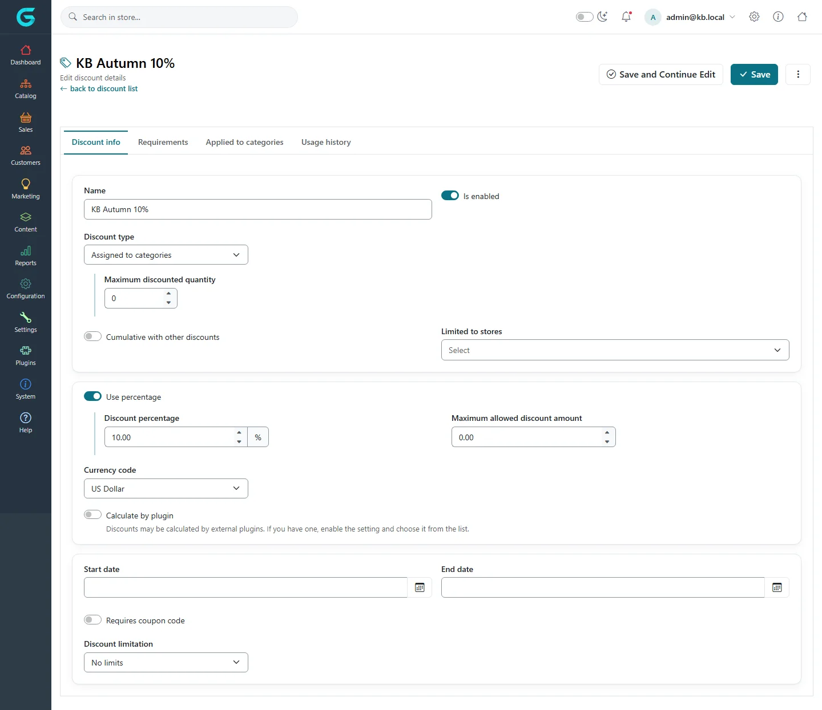Image resolution: width=822 pixels, height=710 pixels.
Task: Expand the admin@kb.local account menu
Action: [690, 17]
